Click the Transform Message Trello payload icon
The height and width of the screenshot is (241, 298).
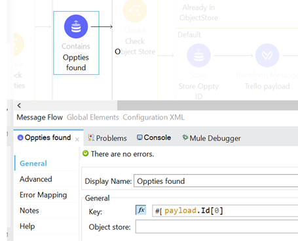[x=267, y=55]
